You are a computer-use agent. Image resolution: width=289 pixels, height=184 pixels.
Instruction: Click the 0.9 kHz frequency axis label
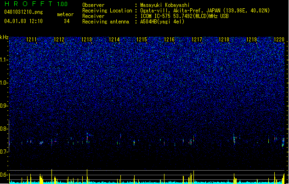pyautogui.click(x=4, y=106)
